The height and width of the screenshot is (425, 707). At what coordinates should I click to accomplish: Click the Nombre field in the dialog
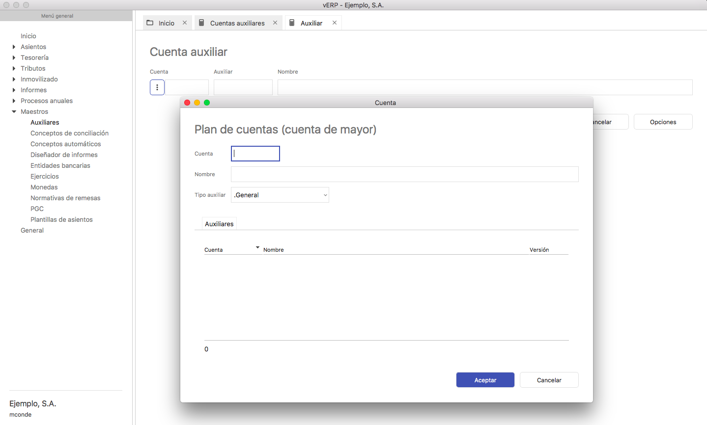pos(404,174)
